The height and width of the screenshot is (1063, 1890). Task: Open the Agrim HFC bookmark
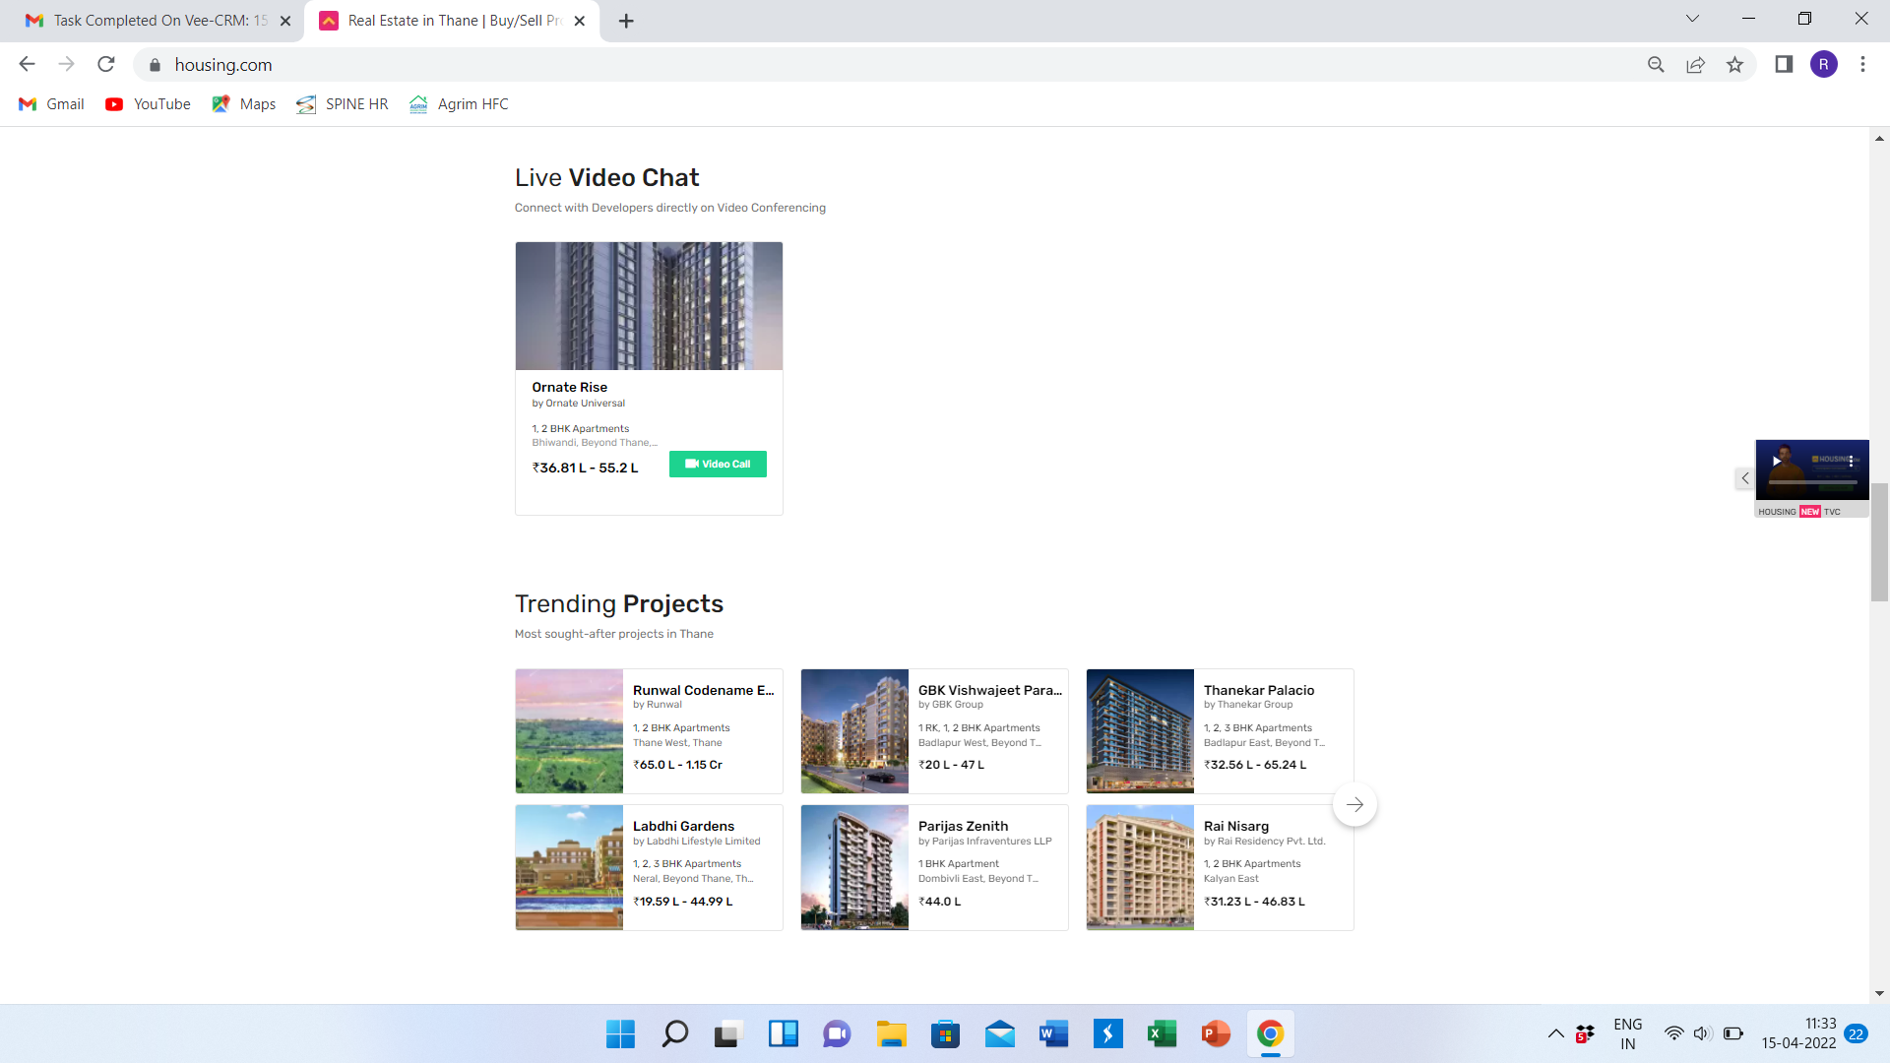(459, 104)
